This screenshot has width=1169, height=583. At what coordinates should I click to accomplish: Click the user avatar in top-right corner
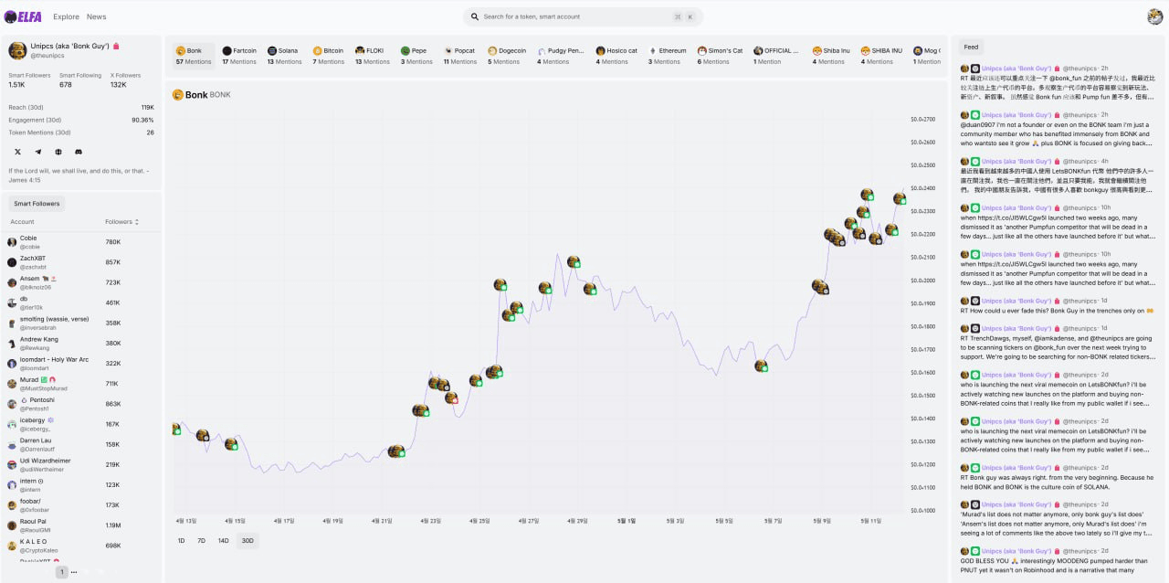click(1154, 16)
